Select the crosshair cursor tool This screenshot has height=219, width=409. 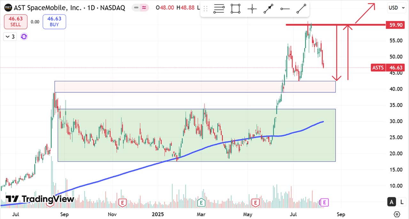tap(252, 9)
